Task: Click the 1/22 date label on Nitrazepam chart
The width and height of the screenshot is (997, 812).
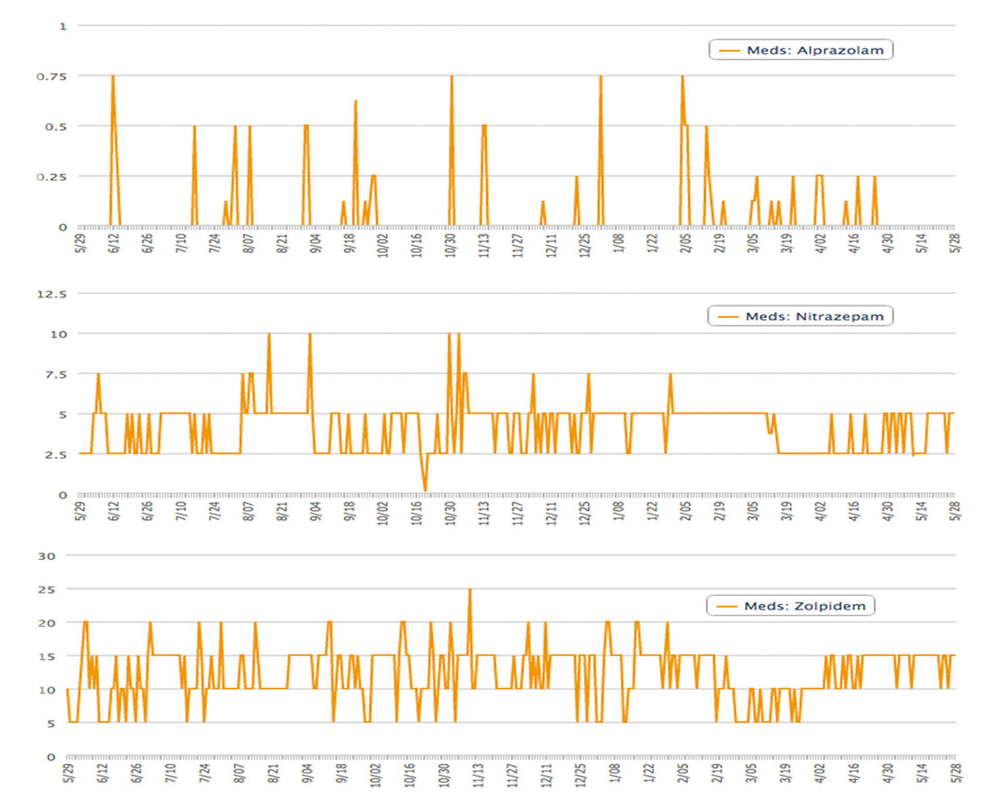Action: (652, 511)
